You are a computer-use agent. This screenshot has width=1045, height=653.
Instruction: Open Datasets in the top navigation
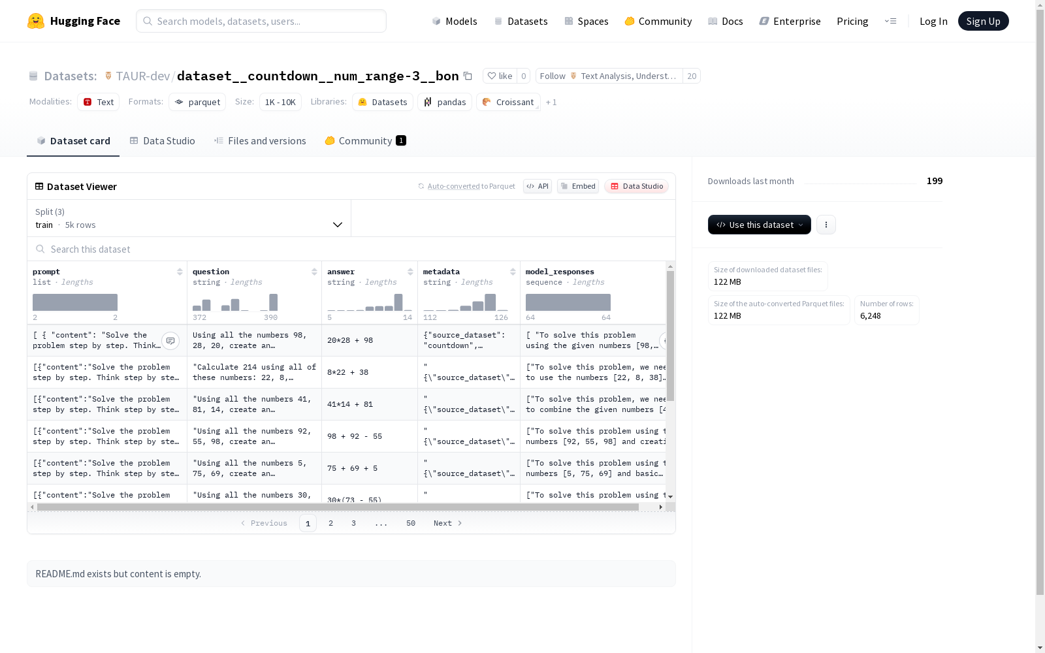521,21
